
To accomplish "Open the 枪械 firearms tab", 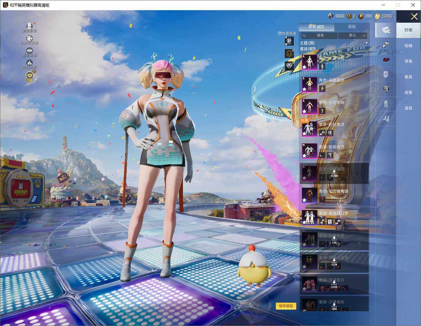I will (x=409, y=46).
